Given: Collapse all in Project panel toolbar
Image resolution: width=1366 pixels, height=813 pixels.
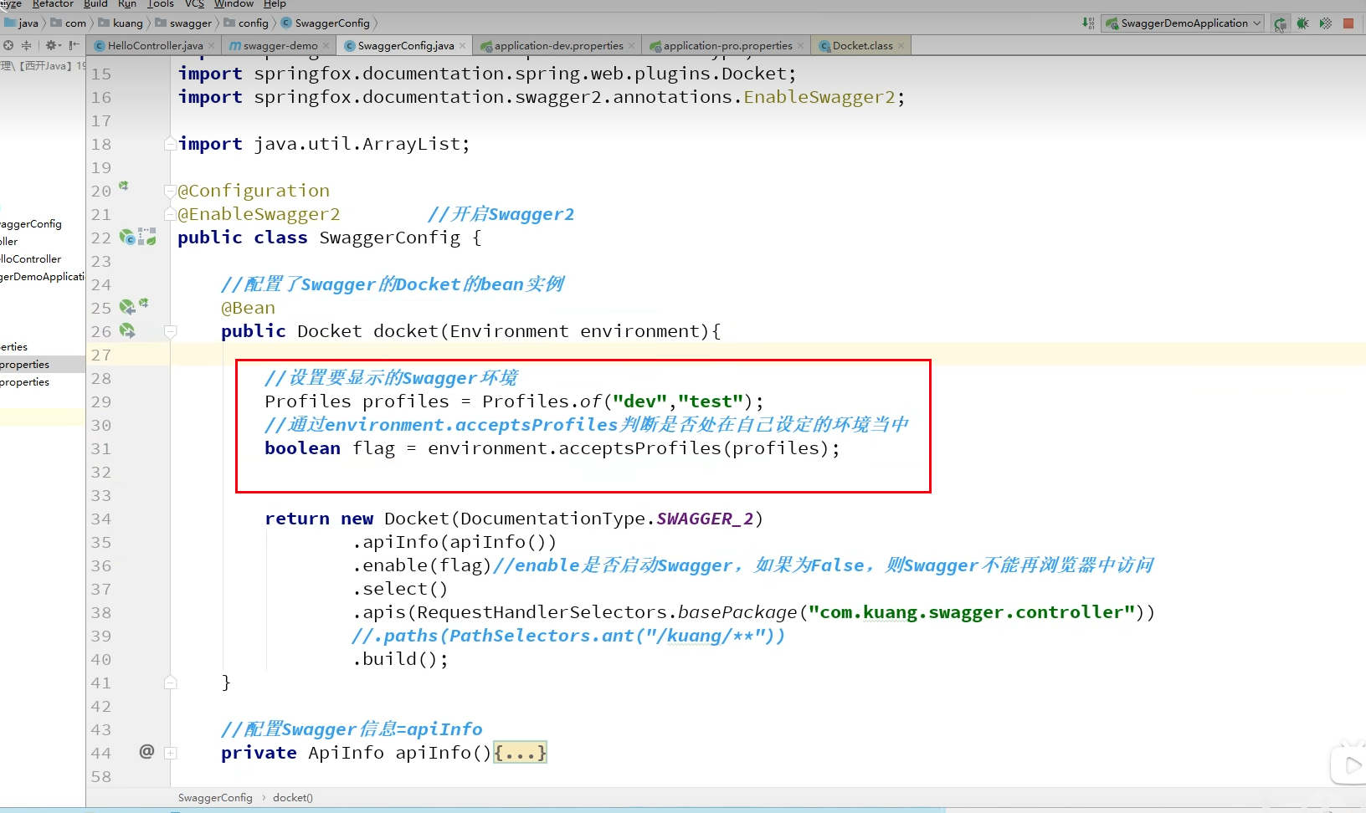Looking at the screenshot, I should (x=26, y=45).
